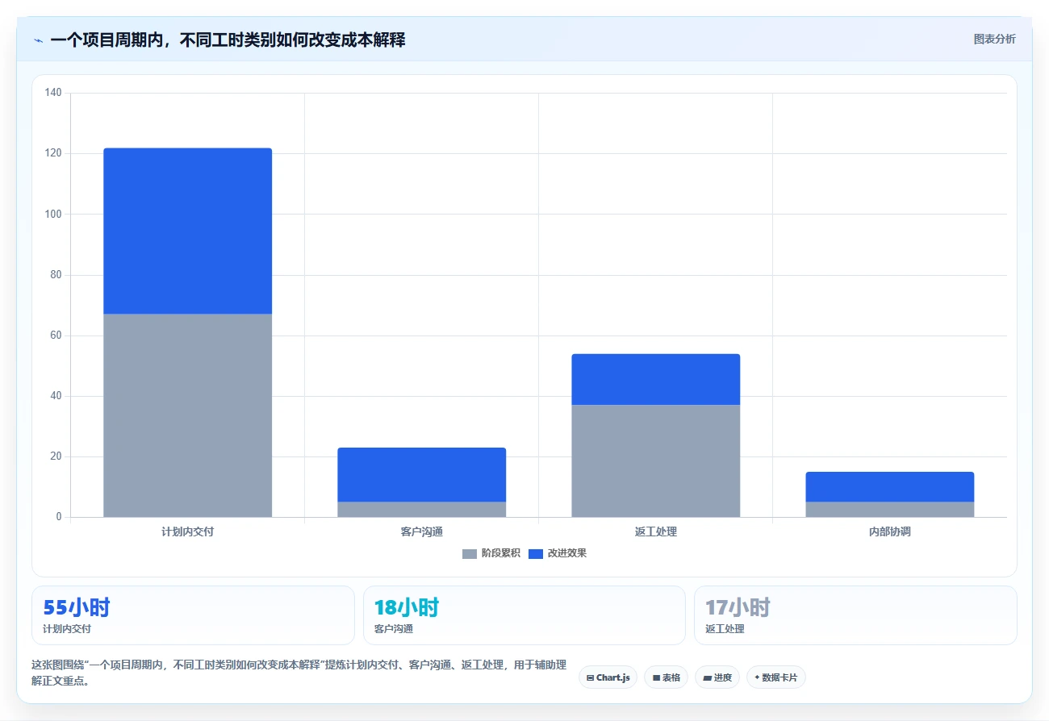The image size is (1049, 721).
Task: Click the description paragraph below the cards
Action: click(x=299, y=673)
